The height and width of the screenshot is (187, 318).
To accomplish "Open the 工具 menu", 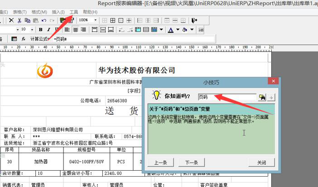I will click(x=74, y=12).
